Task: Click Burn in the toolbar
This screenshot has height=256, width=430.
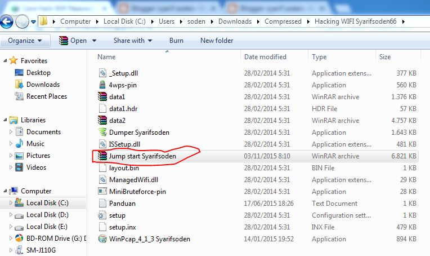Action: 176,41
